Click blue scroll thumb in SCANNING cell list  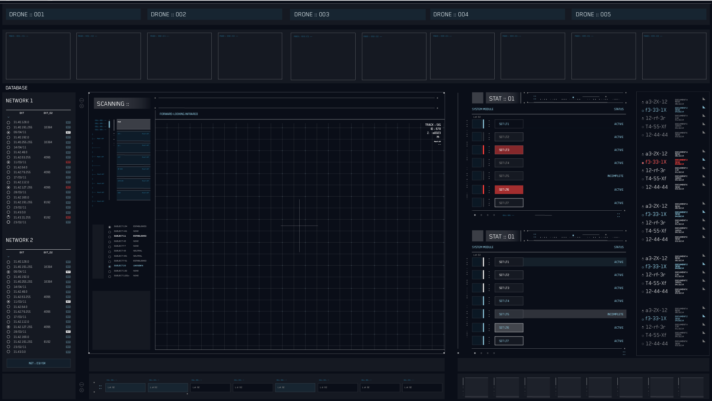(109, 124)
